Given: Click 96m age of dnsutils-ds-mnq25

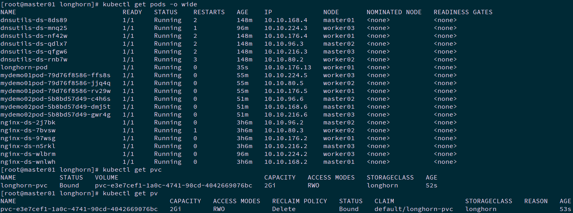Looking at the screenshot, I should tap(243, 28).
